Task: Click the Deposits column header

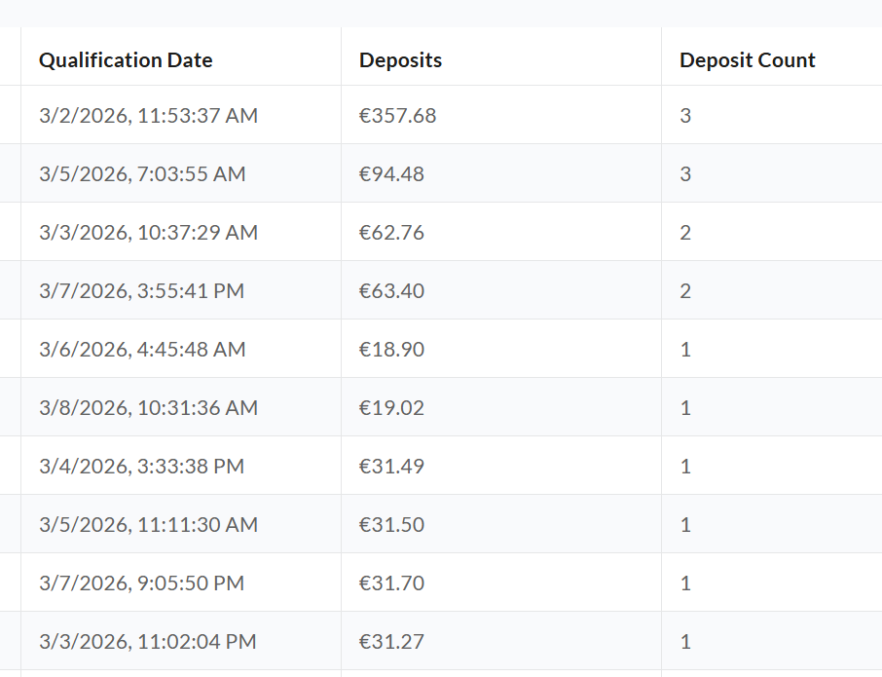Action: [x=400, y=60]
